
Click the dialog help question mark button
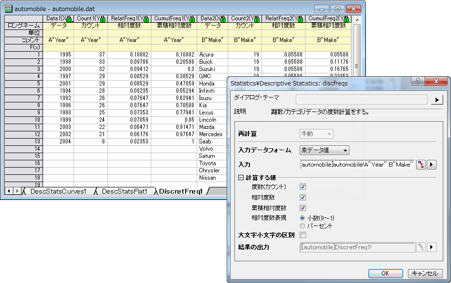click(x=418, y=81)
